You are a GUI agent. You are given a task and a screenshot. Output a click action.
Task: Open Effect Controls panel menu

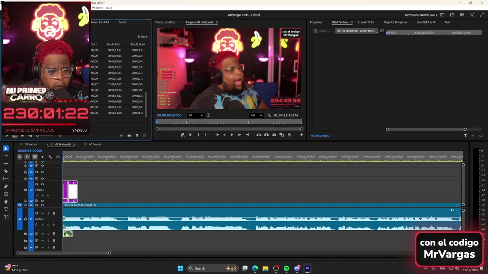point(352,22)
